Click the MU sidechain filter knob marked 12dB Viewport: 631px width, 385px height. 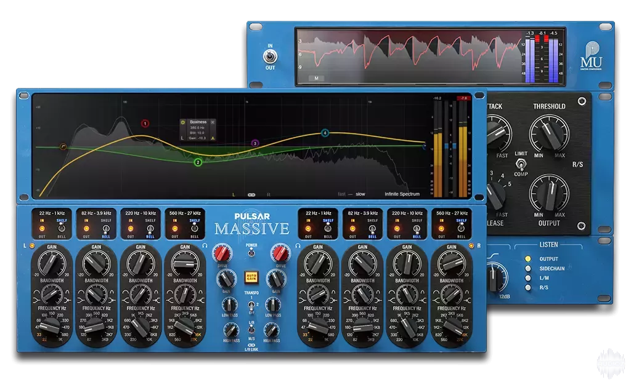click(496, 277)
